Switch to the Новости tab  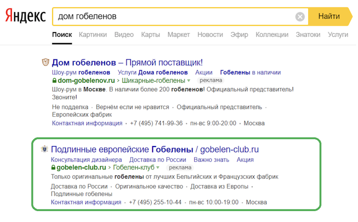tap(210, 35)
